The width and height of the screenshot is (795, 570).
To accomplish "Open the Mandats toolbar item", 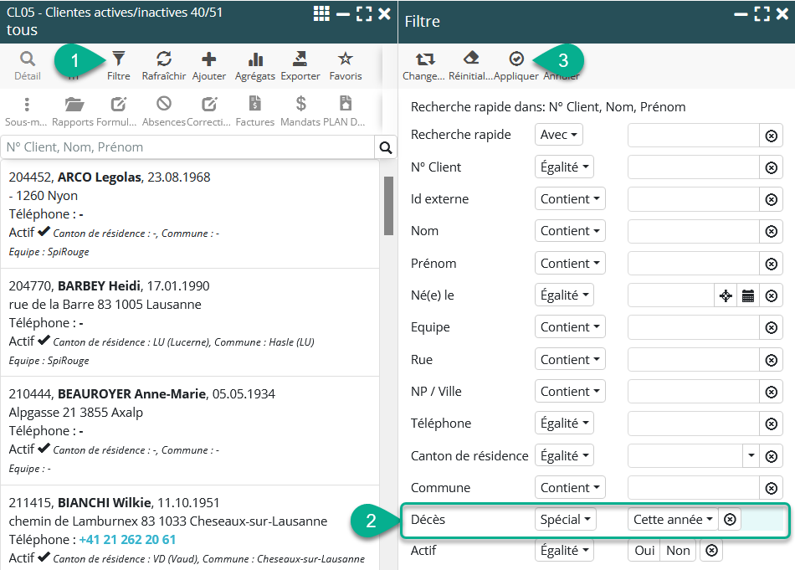I will 300,110.
